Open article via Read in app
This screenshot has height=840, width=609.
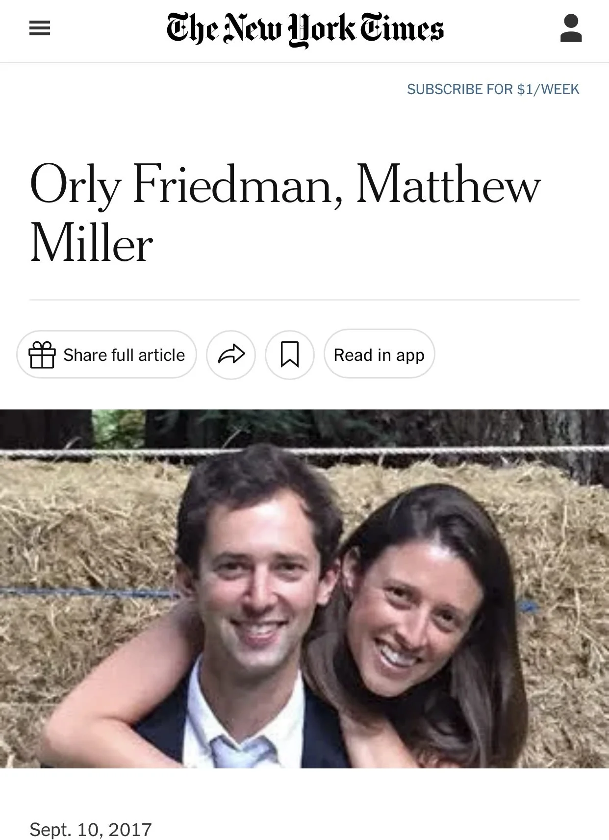[x=379, y=355]
